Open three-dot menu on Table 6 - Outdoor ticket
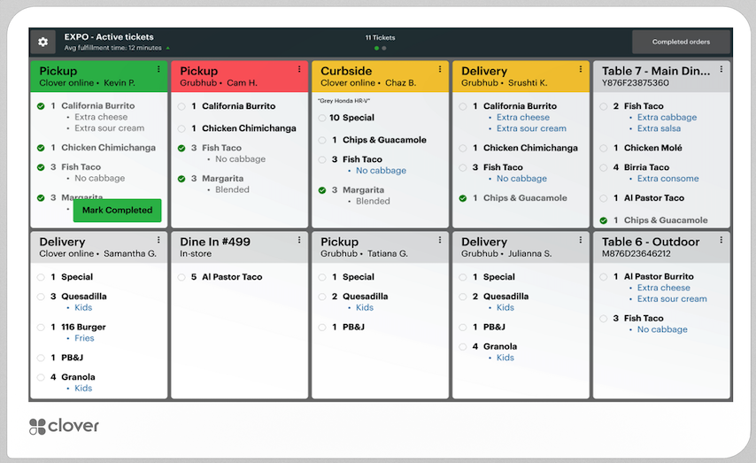The width and height of the screenshot is (756, 463). [721, 240]
